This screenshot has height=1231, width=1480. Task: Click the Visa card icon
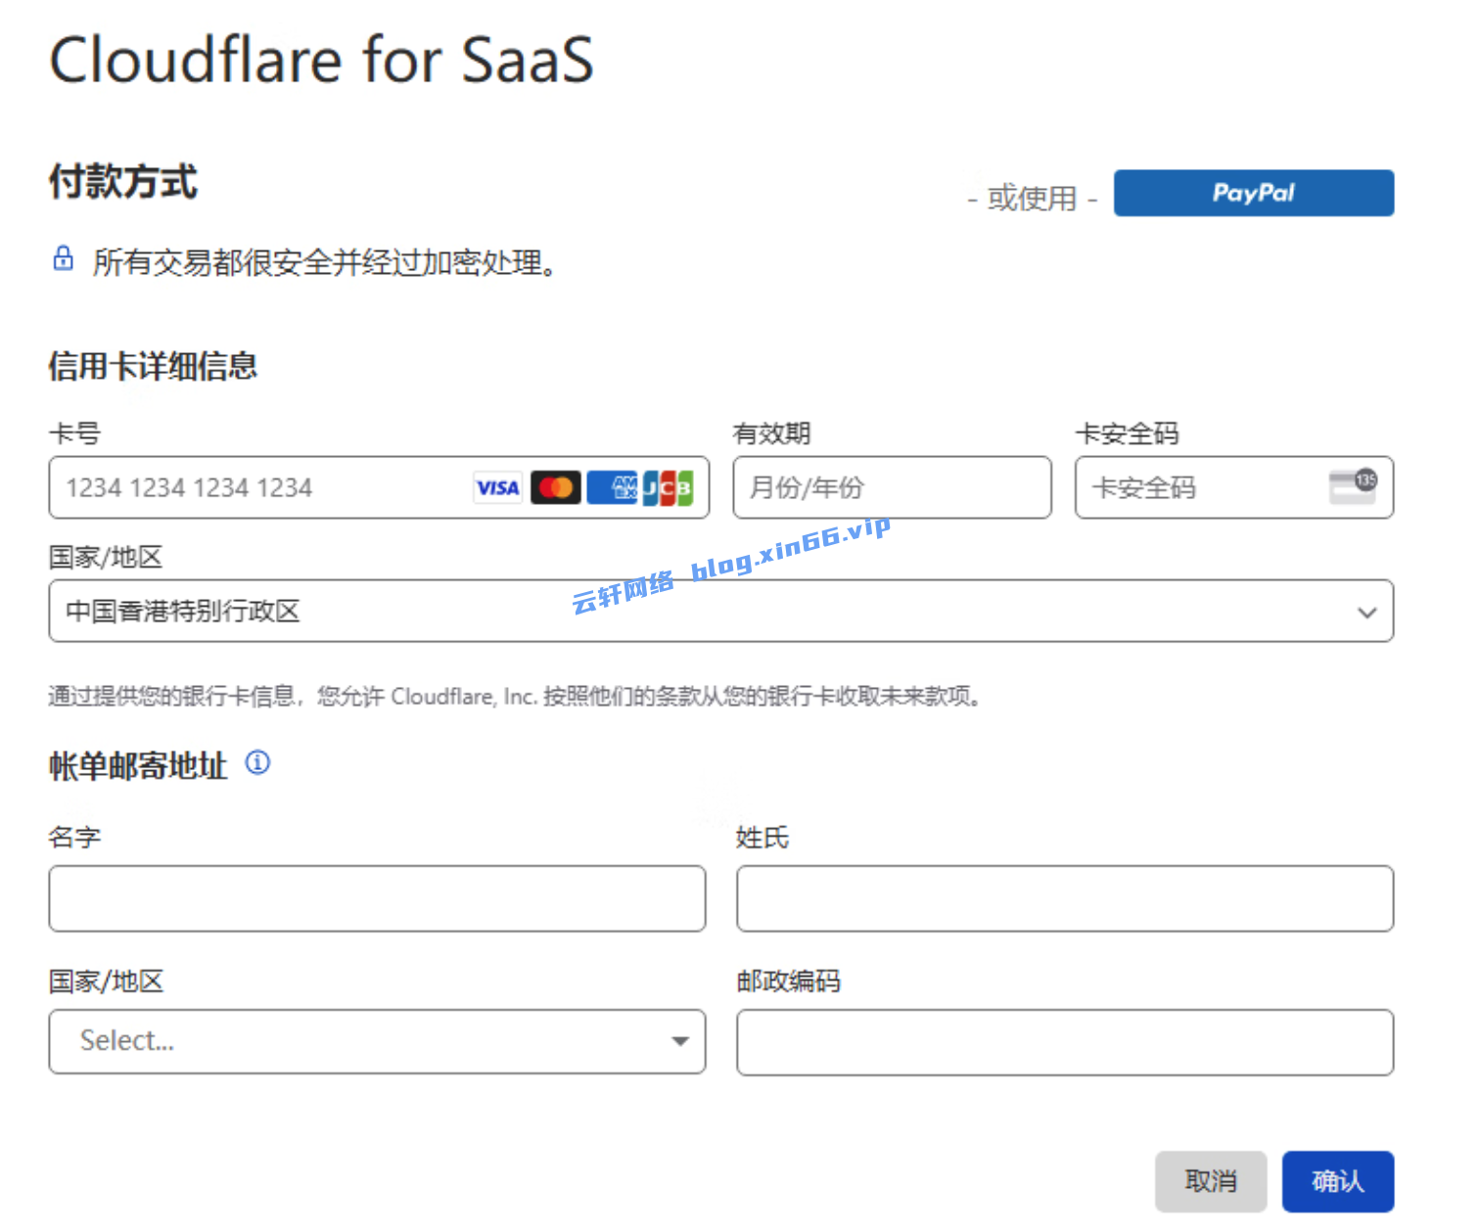pos(497,487)
